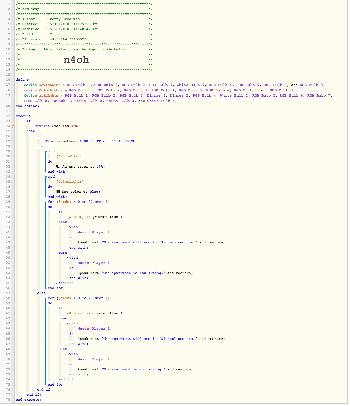Click the orange lightning bolt beside line 24
The width and height of the screenshot is (350, 406).
click(13, 126)
